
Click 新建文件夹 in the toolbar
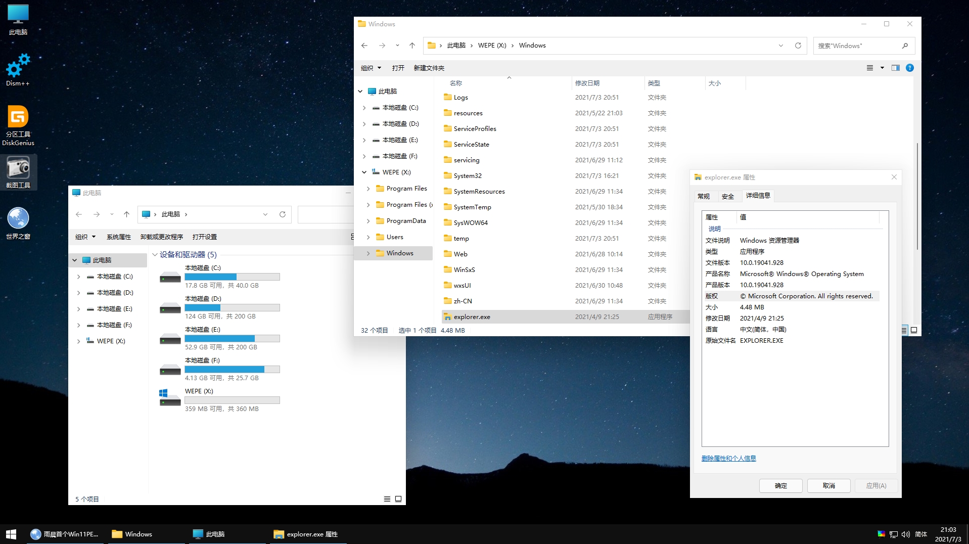click(x=429, y=68)
